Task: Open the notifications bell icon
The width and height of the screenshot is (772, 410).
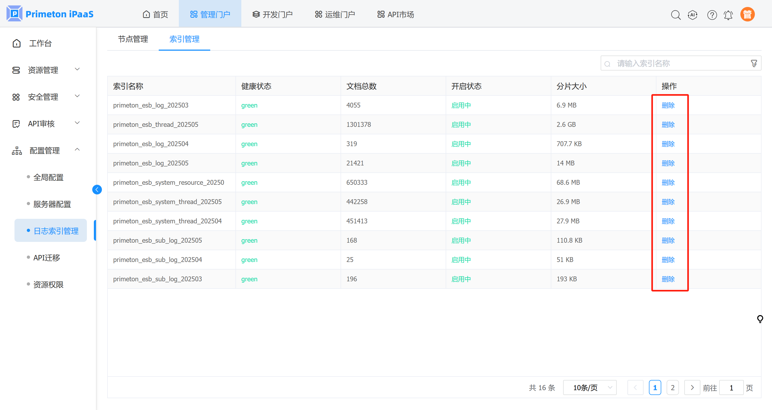Action: tap(728, 15)
